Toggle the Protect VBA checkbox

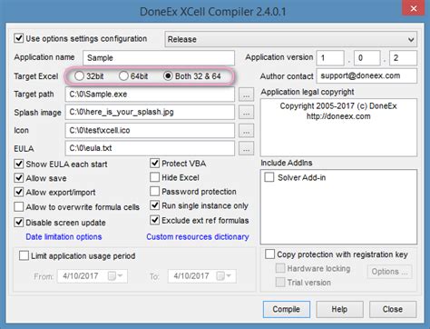tap(155, 164)
